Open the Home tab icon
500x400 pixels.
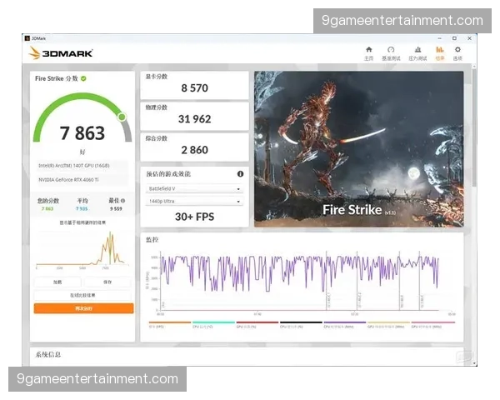coord(368,52)
